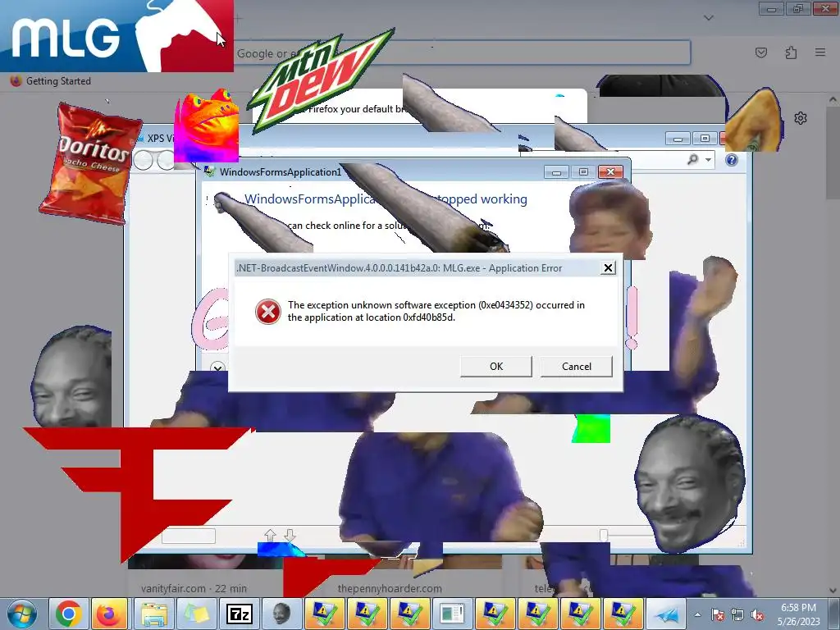Go to previous page using XPS Viewer up arrow
The image size is (840, 630).
pos(270,535)
